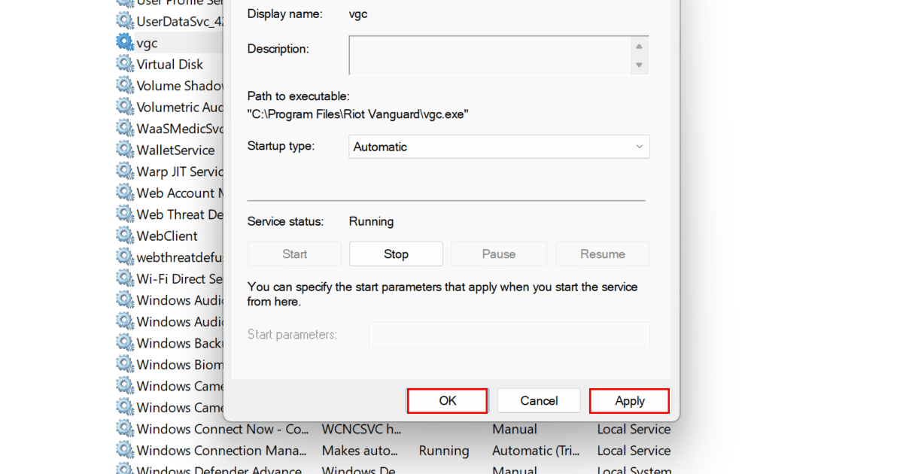903x474 pixels.
Task: Click the Windows Connection Manager gear icon
Action: pyautogui.click(x=125, y=450)
